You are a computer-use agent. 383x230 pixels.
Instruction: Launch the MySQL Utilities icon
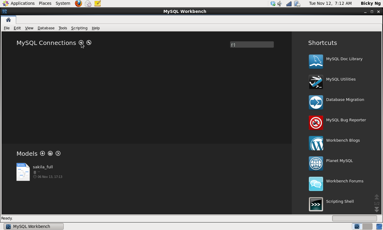tap(316, 82)
